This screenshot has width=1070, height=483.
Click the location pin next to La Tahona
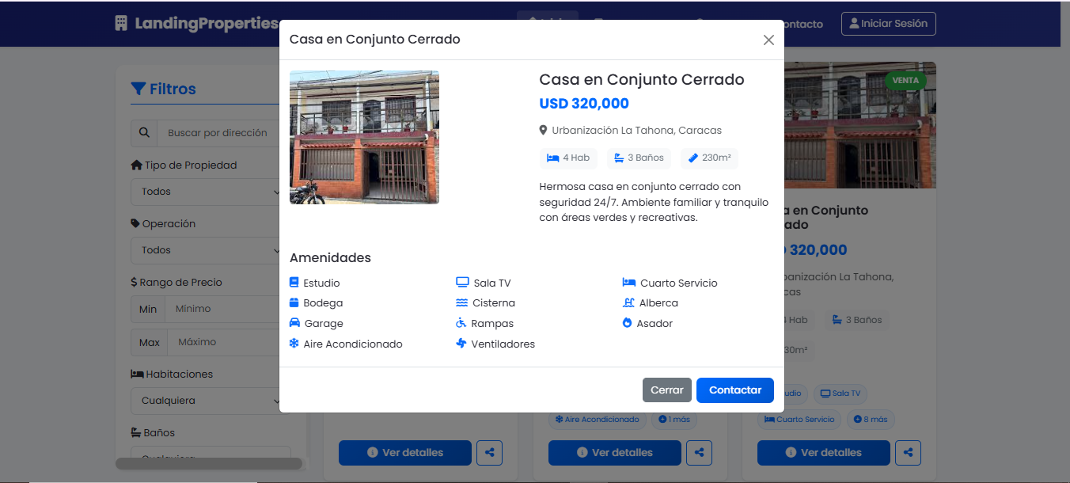544,131
